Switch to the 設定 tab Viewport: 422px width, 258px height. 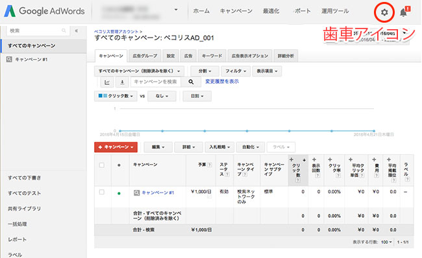point(171,56)
